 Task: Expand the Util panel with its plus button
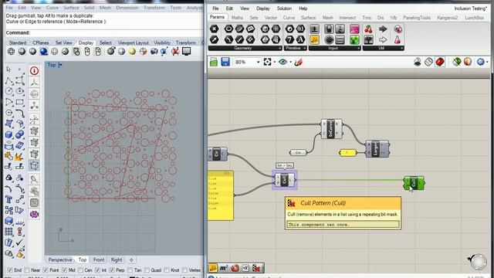point(401,48)
